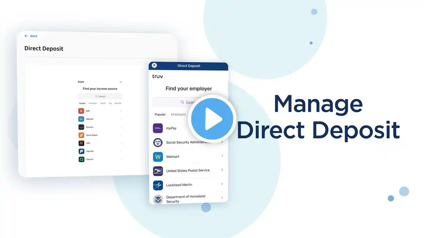Open the Paychex row chevron
The width and height of the screenshot is (424, 238).
121,151
